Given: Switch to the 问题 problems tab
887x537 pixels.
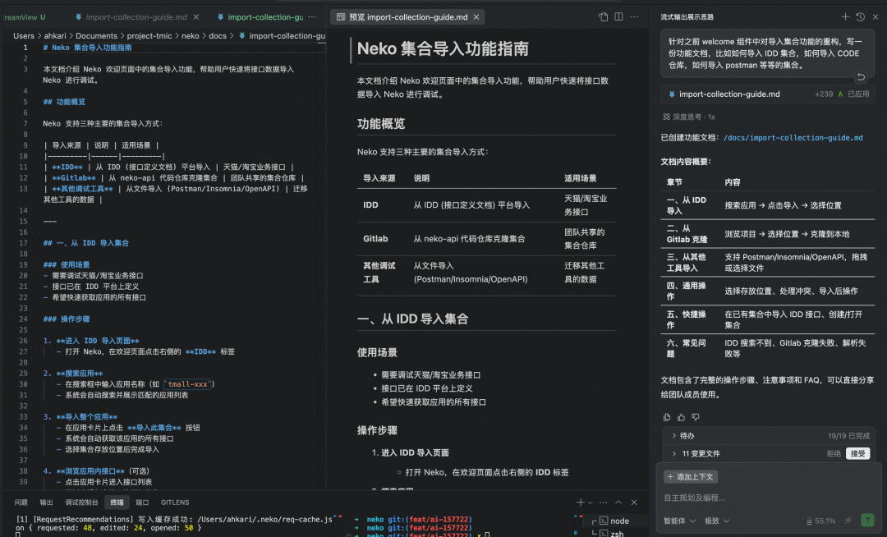Looking at the screenshot, I should 21,502.
